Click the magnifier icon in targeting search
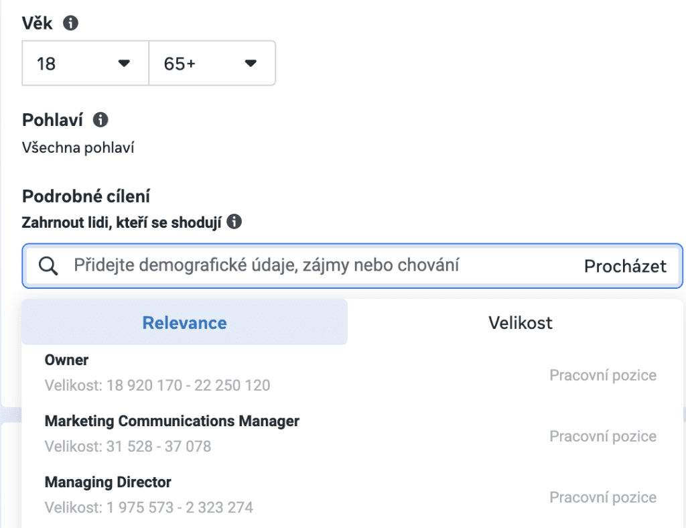The image size is (686, 528). 48,266
